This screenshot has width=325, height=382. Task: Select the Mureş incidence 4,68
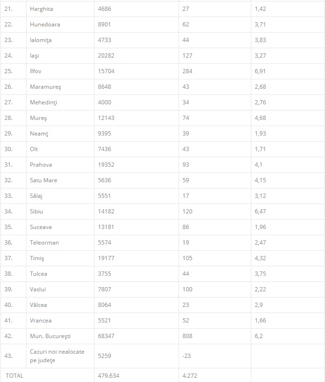coord(260,118)
